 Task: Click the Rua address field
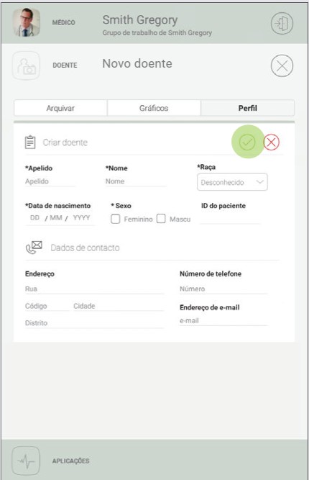(x=94, y=289)
